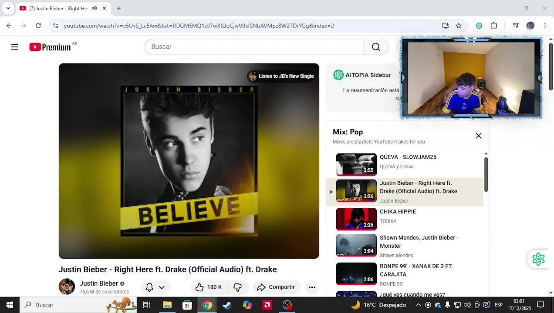Dislike the video with thumbs down
This screenshot has height=313, width=554.
click(238, 287)
